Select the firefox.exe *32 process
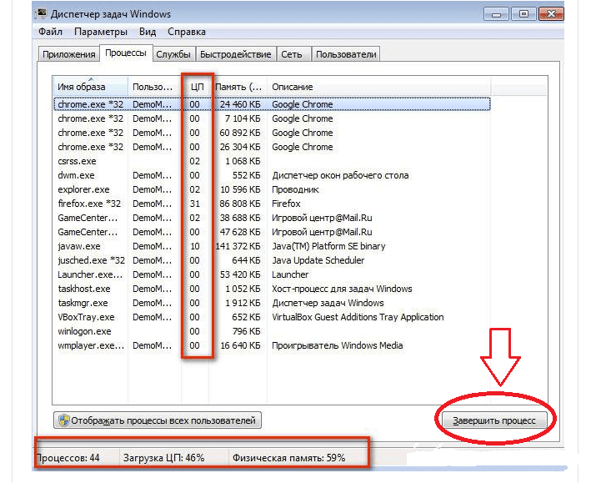The height and width of the screenshot is (483, 591). (272, 204)
